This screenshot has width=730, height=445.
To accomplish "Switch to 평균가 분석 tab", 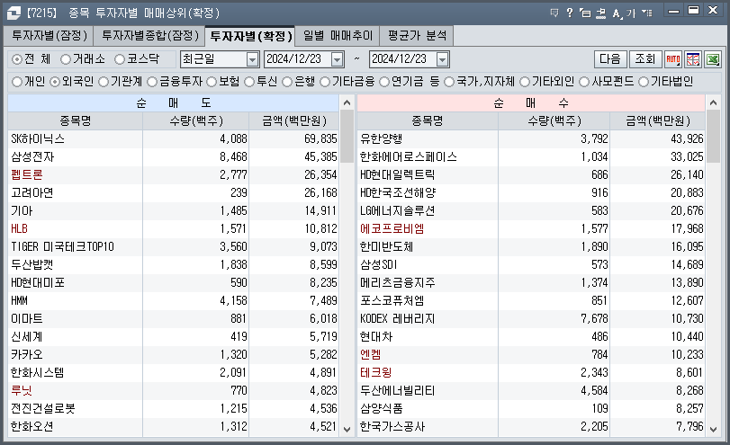I will pyautogui.click(x=417, y=36).
